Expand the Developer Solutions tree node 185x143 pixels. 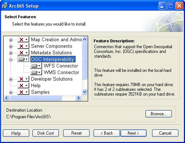(11, 79)
